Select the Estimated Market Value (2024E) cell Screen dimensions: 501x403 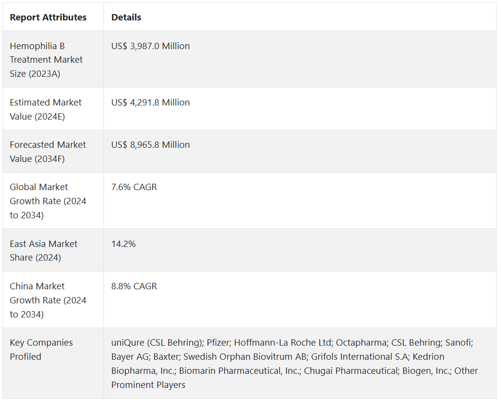click(x=46, y=109)
